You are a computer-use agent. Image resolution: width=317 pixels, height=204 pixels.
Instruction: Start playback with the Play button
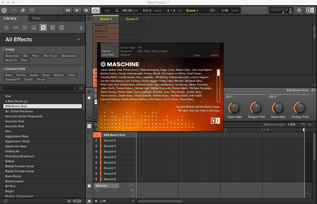[77, 11]
